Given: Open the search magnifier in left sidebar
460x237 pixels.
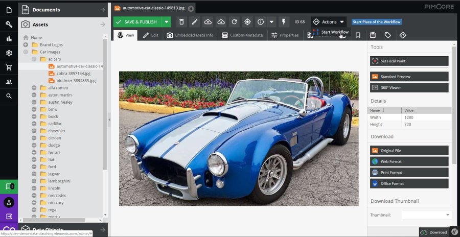Looking at the screenshot, I should click(9, 96).
